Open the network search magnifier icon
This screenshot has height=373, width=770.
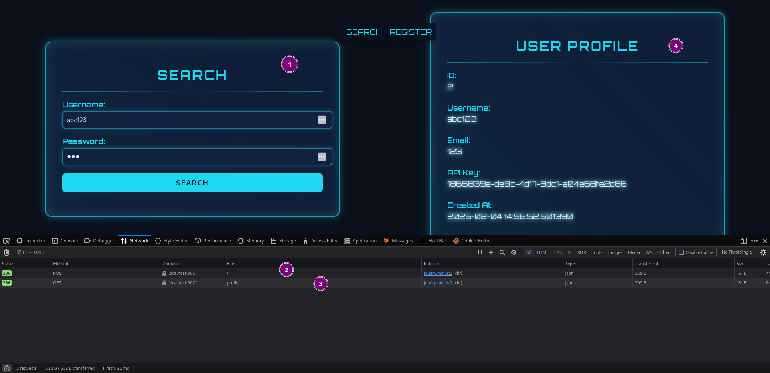pos(502,252)
